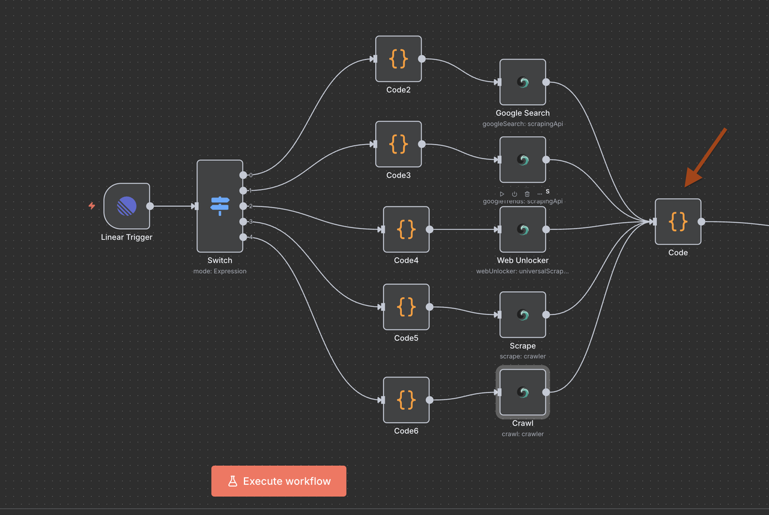The image size is (769, 515).
Task: Click the 'Switch' node label
Action: pyautogui.click(x=220, y=261)
